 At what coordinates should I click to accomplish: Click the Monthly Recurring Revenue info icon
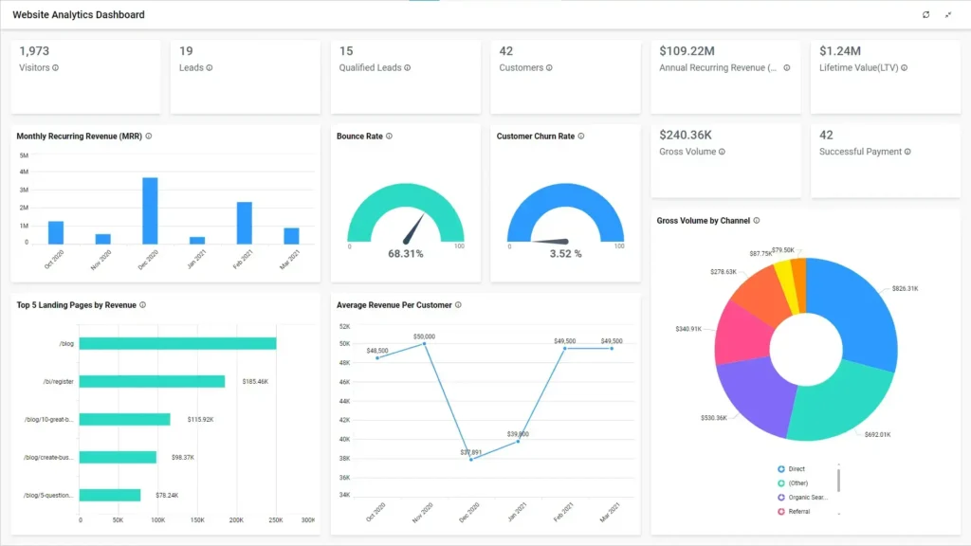coord(149,136)
